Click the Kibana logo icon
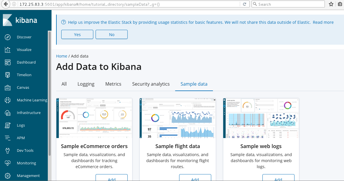This screenshot has height=181, width=344. coord(7,20)
